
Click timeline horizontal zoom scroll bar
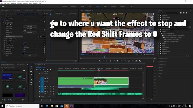(46, 100)
